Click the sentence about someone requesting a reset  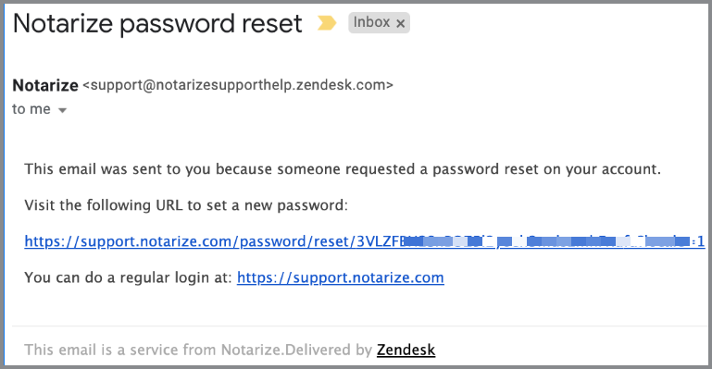coord(343,169)
